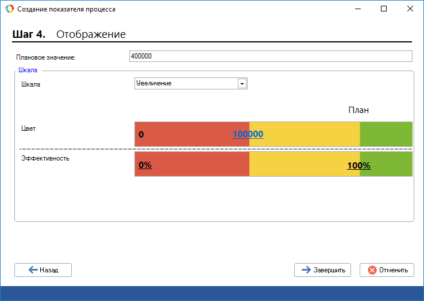Click the Завершить finish button
Viewport: 424px width, 301px height.
coord(323,270)
